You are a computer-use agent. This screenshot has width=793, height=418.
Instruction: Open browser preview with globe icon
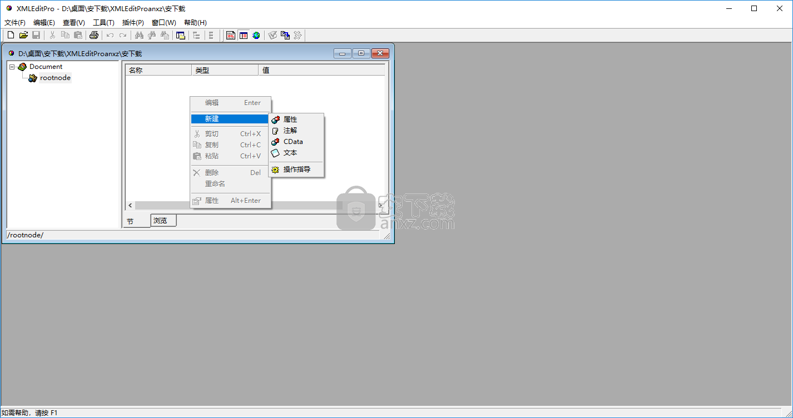[256, 35]
